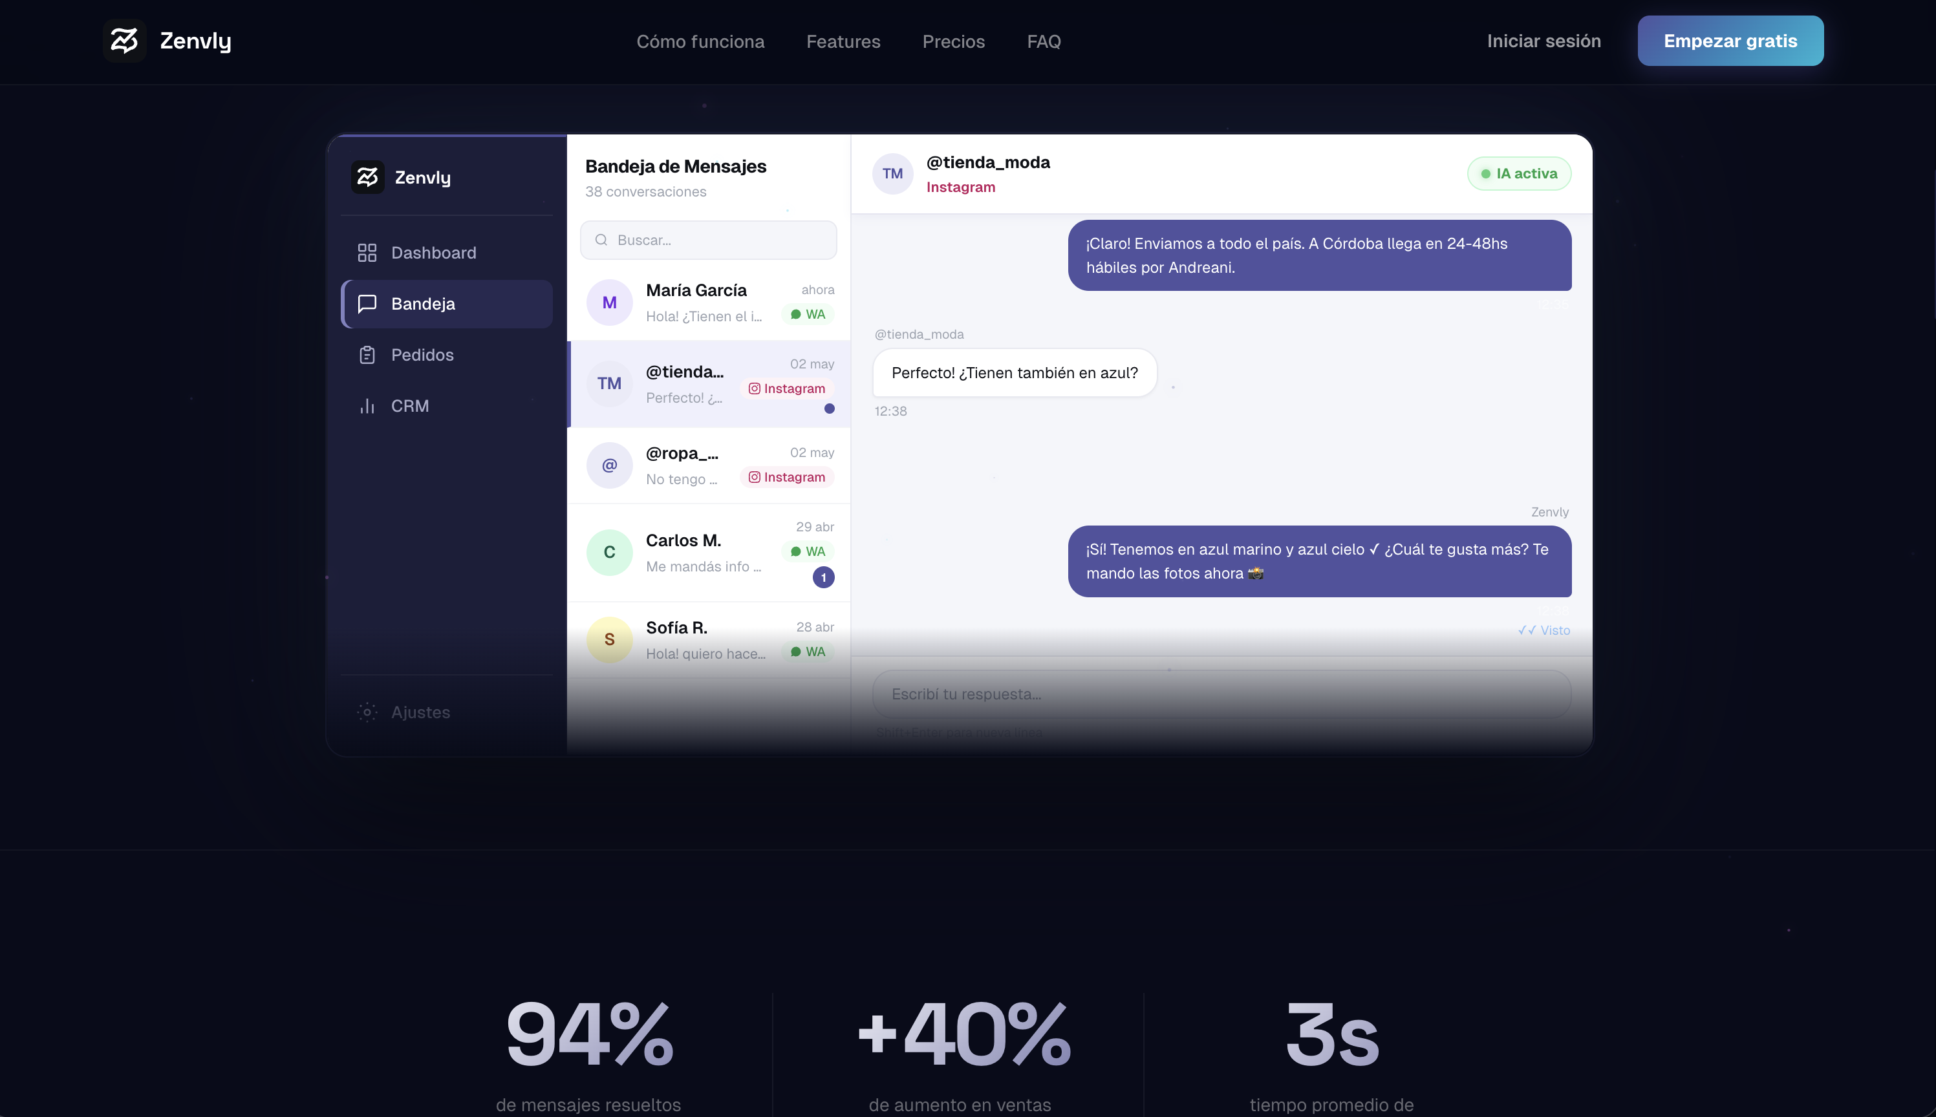Click the +40% stat figure
This screenshot has width=1936, height=1117.
click(963, 1035)
